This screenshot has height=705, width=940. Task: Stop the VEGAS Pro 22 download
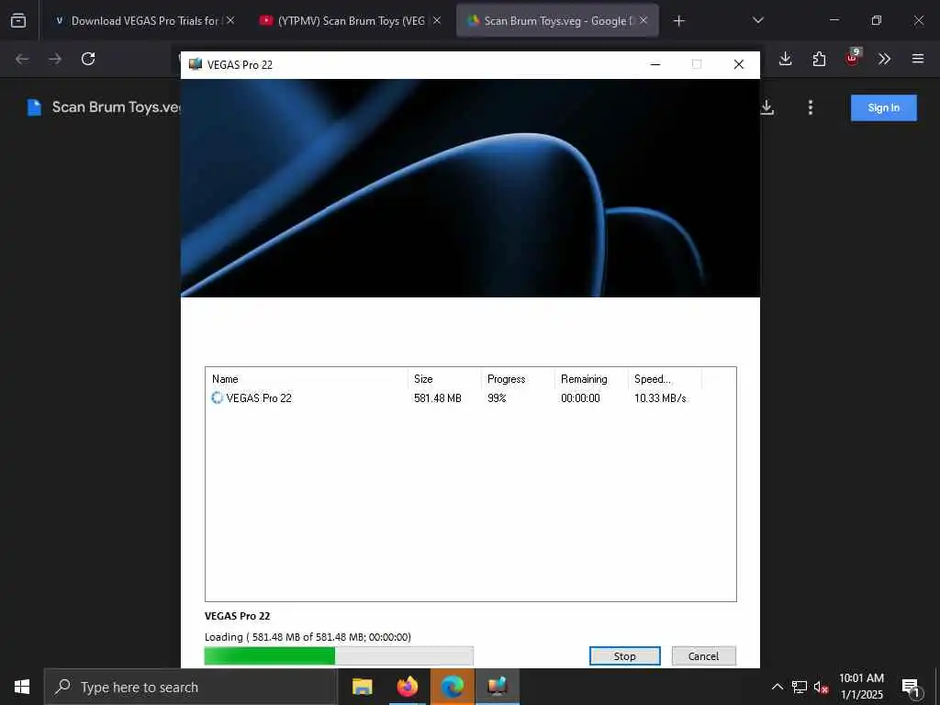pyautogui.click(x=624, y=655)
